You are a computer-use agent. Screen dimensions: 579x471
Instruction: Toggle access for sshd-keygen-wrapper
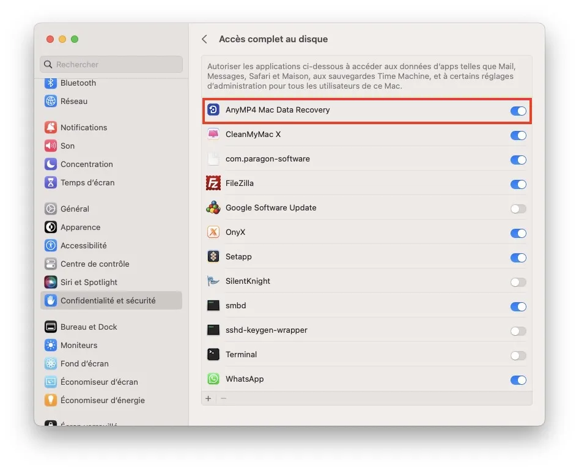518,331
